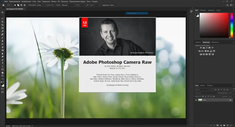Select the Type (T) tool

click(3, 63)
